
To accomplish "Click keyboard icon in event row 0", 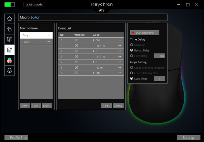I will coord(76,40).
